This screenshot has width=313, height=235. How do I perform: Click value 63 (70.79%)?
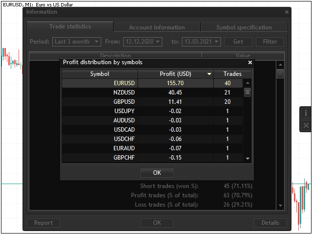coord(238,195)
